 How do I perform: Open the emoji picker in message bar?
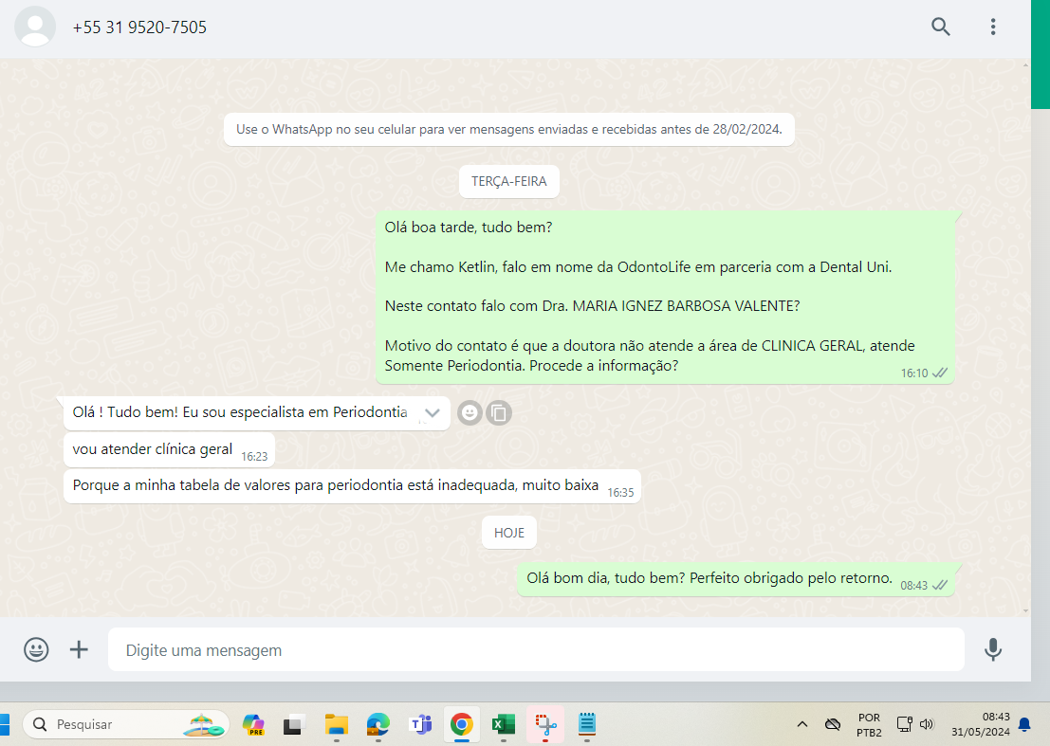click(x=36, y=649)
